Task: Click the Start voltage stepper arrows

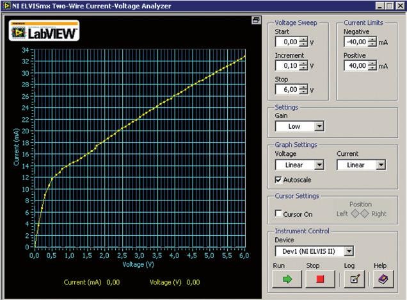Action: coord(303,42)
